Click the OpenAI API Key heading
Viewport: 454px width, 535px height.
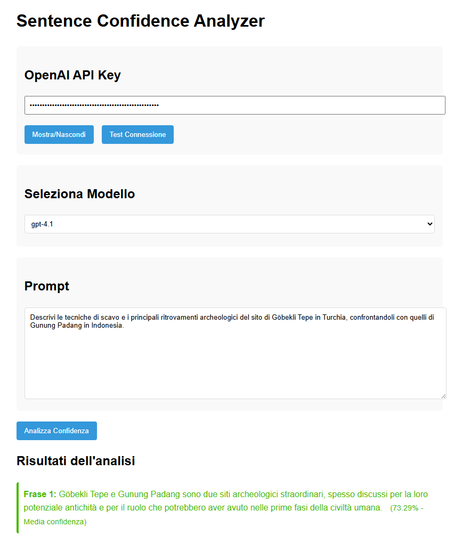coord(72,75)
